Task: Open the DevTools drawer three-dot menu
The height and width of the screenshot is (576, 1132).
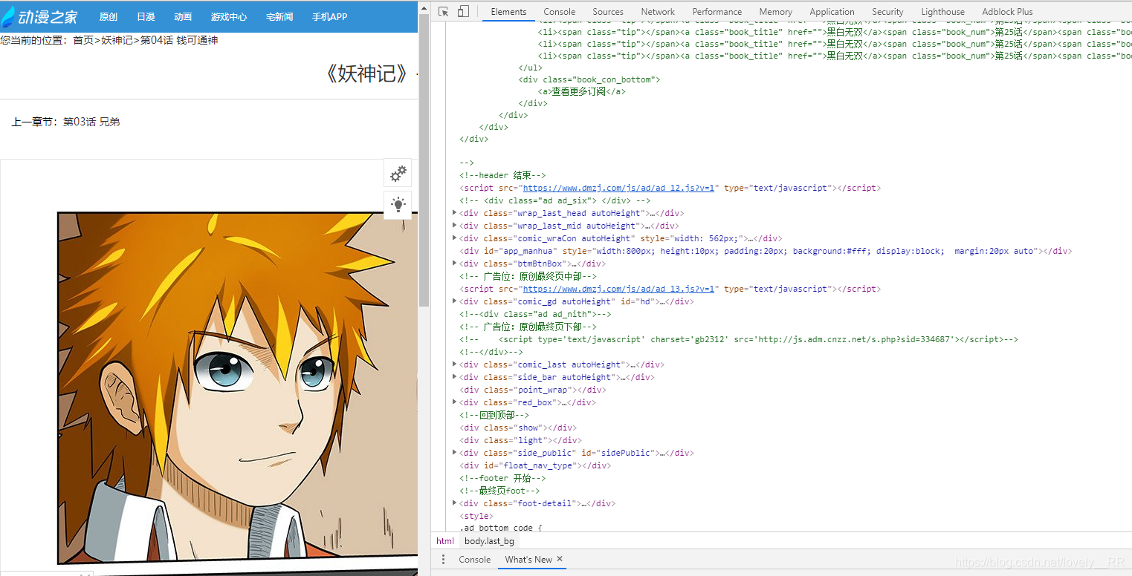Action: [x=443, y=560]
